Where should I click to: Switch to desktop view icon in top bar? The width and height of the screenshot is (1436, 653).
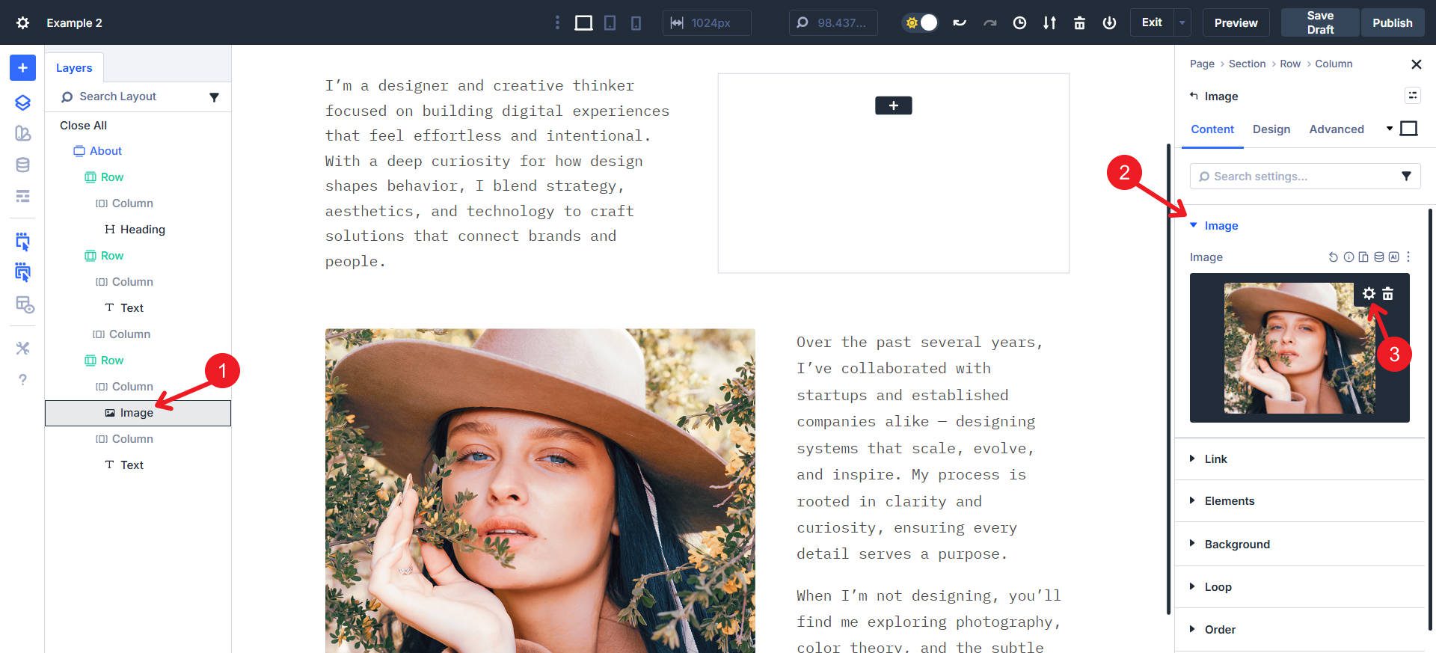coord(583,23)
